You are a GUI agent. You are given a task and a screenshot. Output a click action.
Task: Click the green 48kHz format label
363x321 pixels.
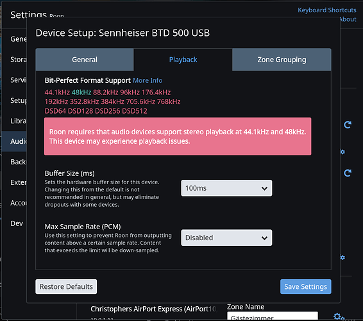[x=81, y=92]
